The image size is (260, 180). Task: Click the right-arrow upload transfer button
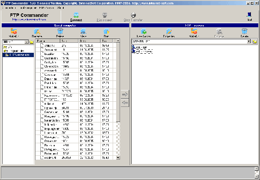pyautogui.click(x=125, y=94)
